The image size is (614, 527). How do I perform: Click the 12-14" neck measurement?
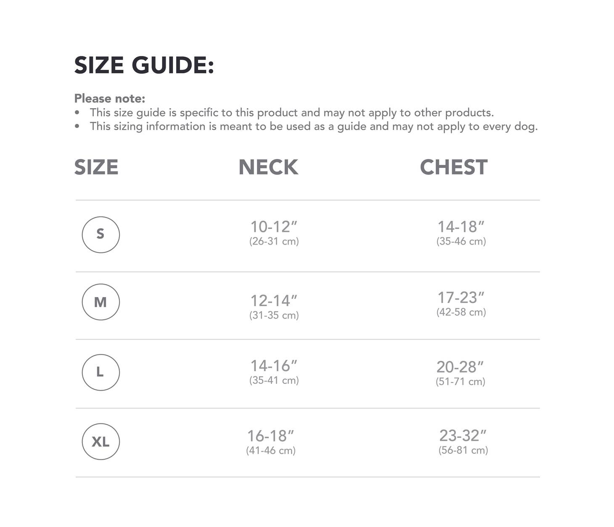pos(274,301)
